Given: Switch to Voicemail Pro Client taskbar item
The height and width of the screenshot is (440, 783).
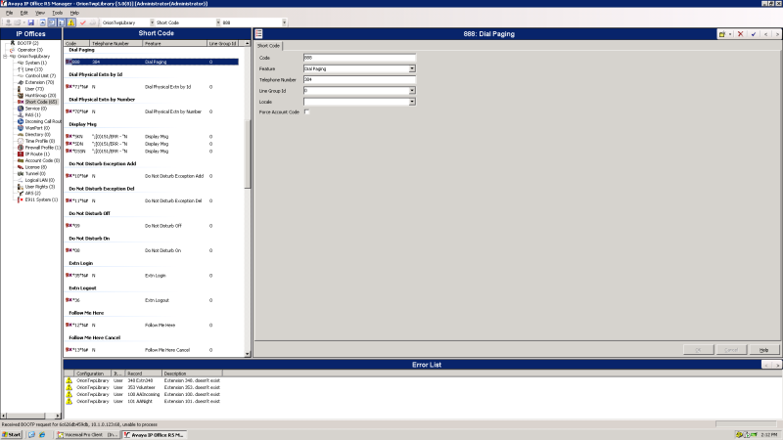Looking at the screenshot, I should [x=88, y=434].
